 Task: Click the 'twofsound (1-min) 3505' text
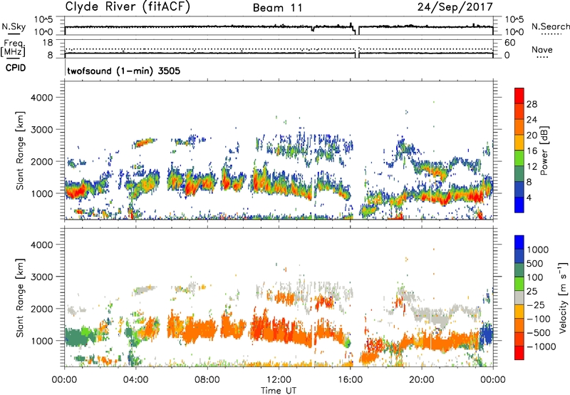click(x=123, y=71)
